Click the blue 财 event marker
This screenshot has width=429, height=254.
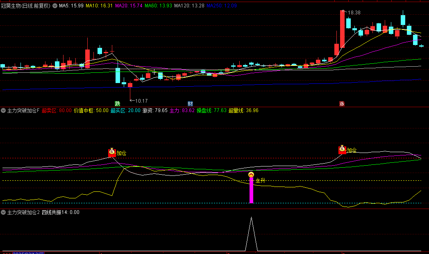tap(190, 103)
